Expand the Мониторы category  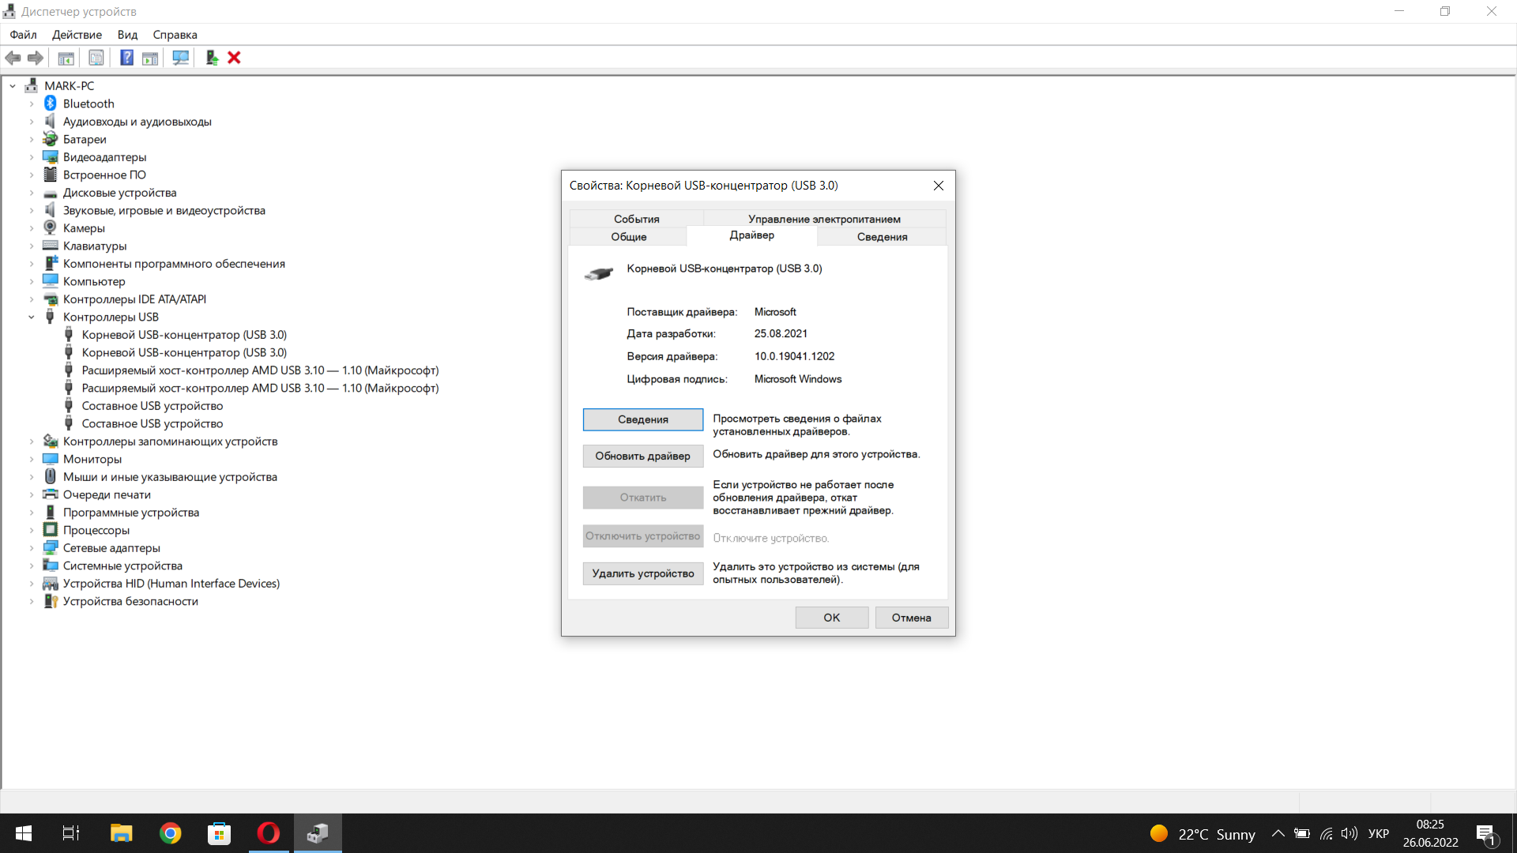coord(32,459)
